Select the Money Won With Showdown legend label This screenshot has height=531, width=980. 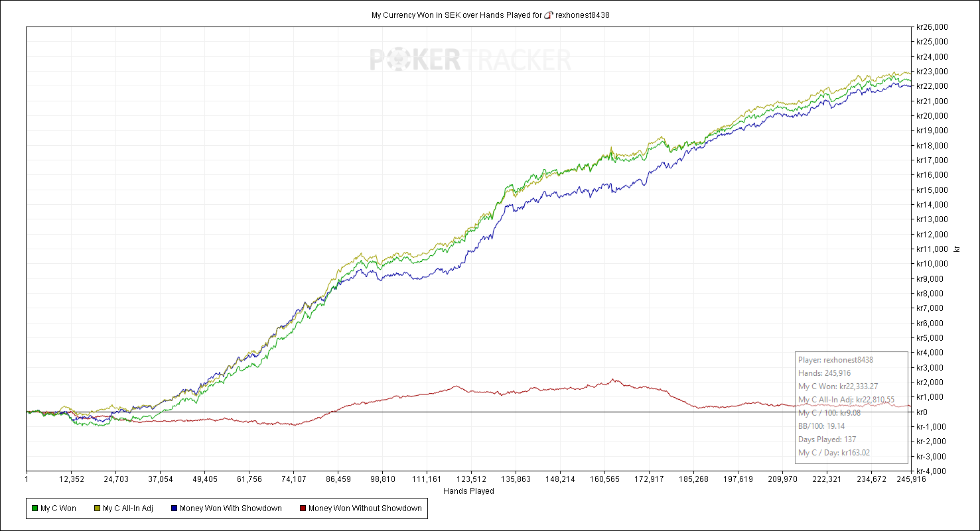pos(230,508)
